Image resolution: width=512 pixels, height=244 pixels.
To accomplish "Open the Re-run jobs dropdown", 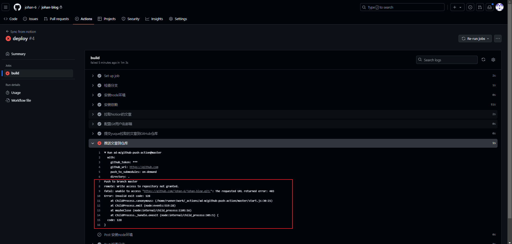I will pos(475,39).
